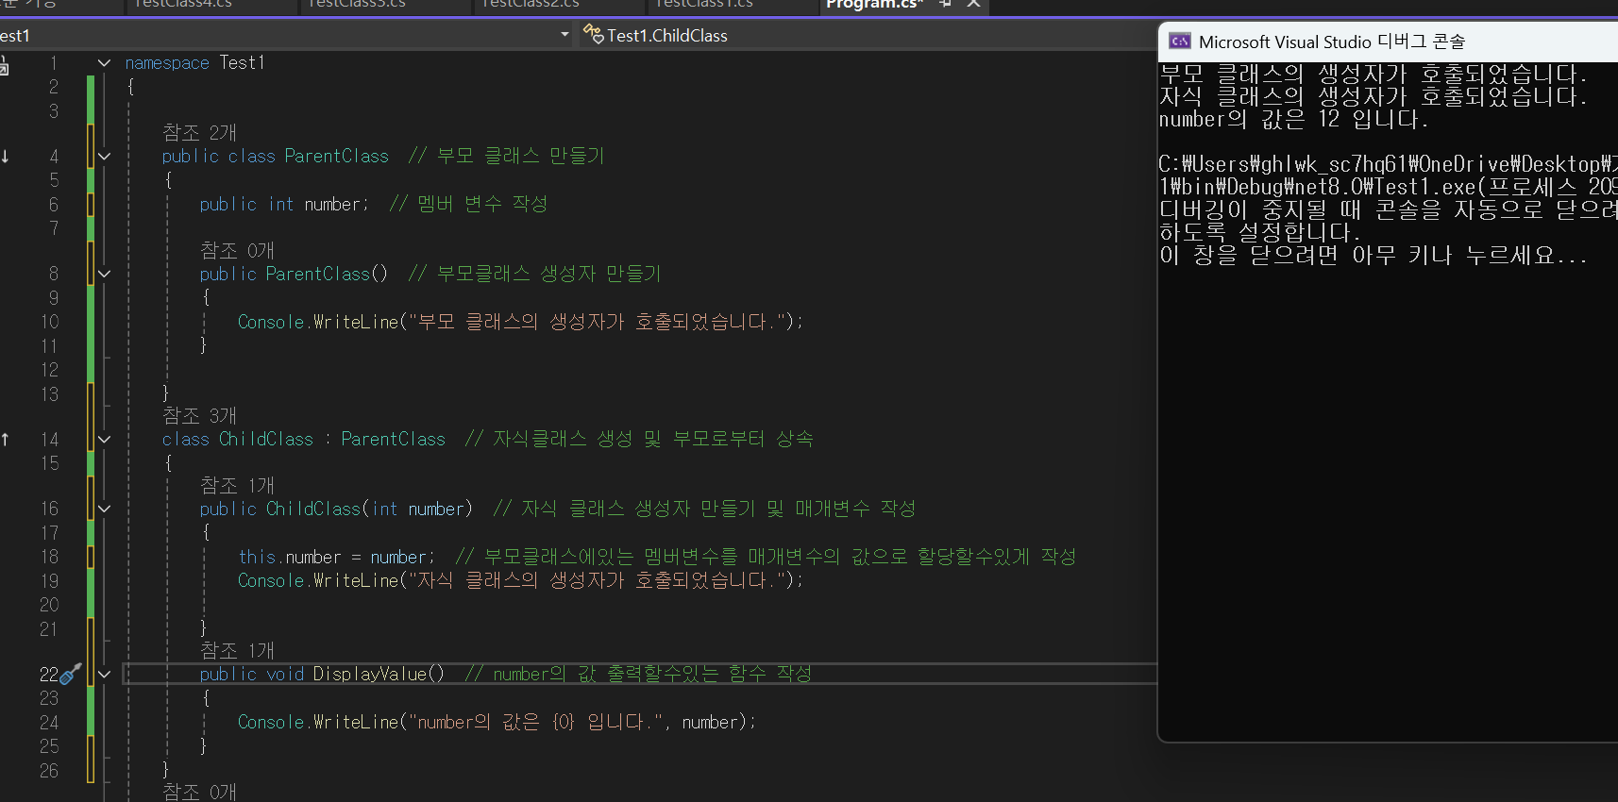Screen dimensions: 1618x802
Task: Click the '참조 1개' reference link above DisplayValue
Action: click(x=237, y=650)
